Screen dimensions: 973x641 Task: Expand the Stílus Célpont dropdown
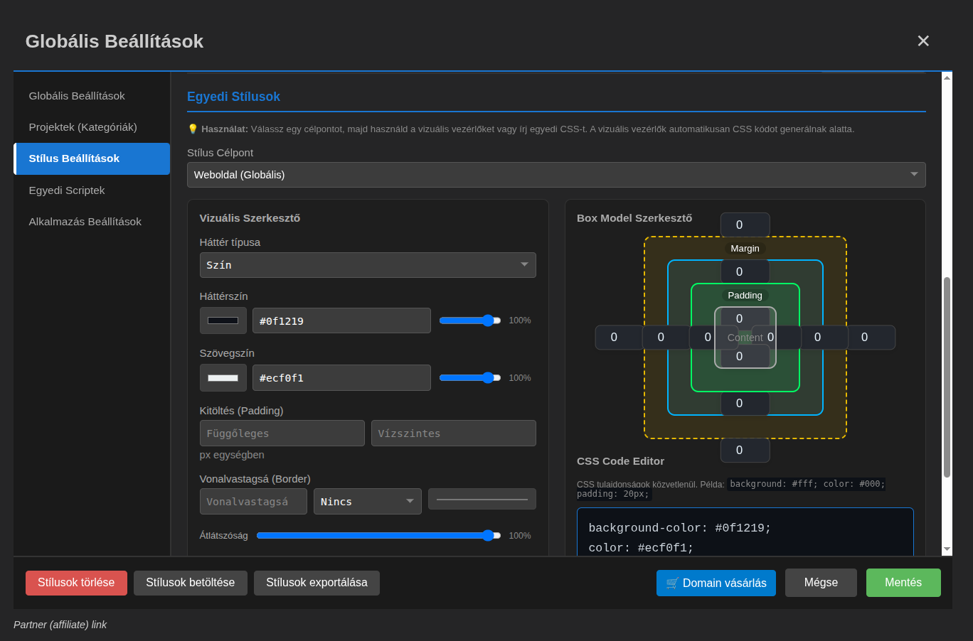pos(555,175)
